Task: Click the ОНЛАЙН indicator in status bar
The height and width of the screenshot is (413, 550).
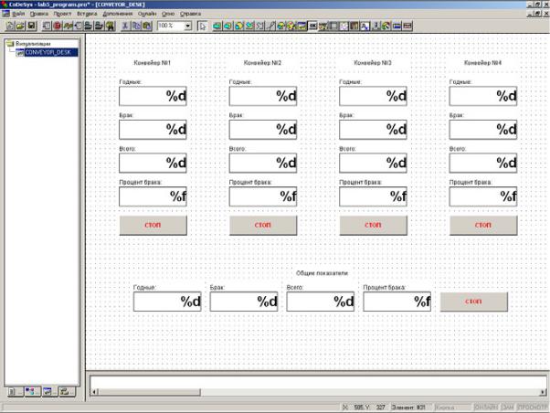Action: (486, 407)
